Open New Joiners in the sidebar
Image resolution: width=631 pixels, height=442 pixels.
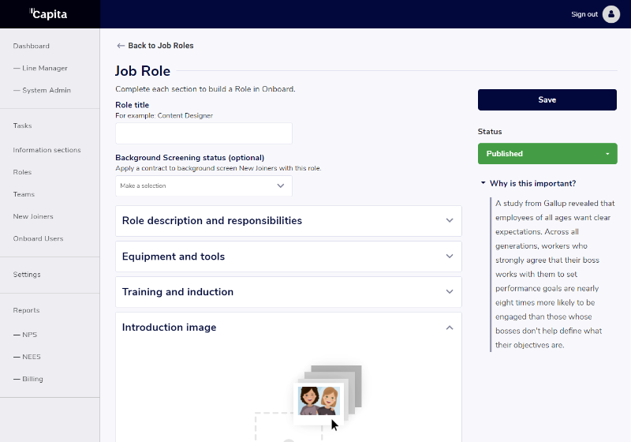tap(33, 216)
